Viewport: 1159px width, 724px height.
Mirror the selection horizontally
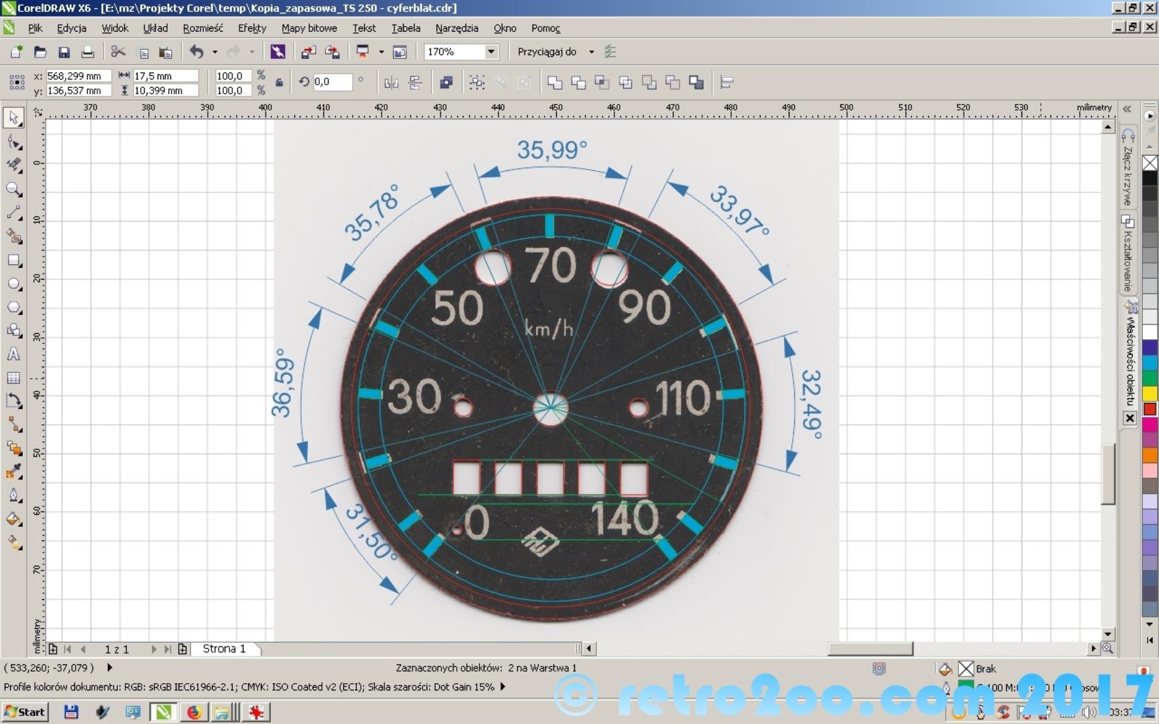click(x=391, y=82)
